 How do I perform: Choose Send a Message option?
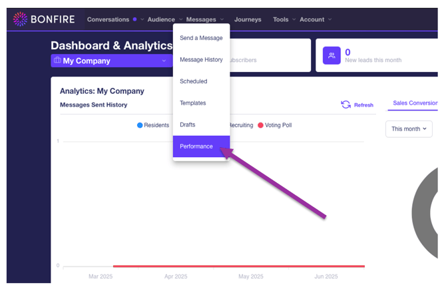point(201,38)
